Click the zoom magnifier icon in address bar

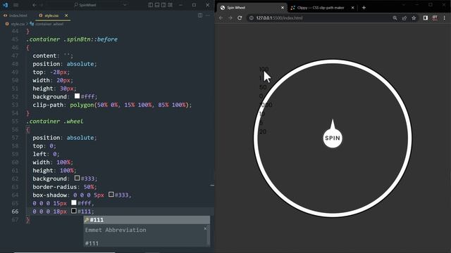(395, 18)
